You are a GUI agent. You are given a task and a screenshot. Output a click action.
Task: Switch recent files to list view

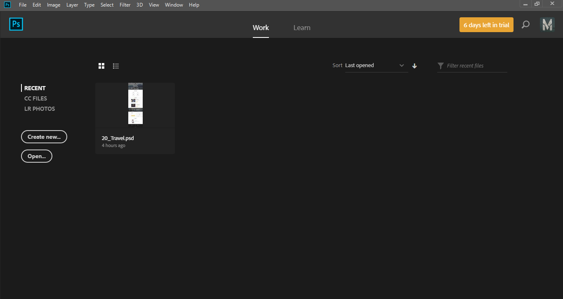point(116,65)
